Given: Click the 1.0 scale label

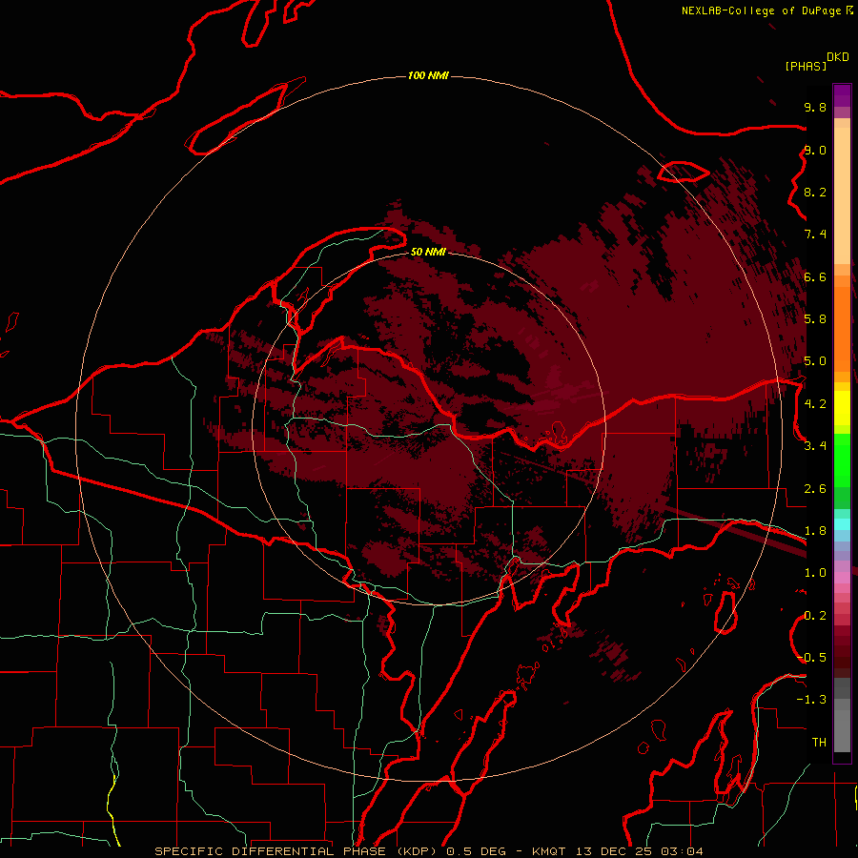Looking at the screenshot, I should (x=815, y=573).
